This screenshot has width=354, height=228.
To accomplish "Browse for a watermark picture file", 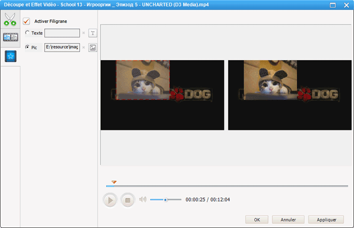I will [93, 48].
